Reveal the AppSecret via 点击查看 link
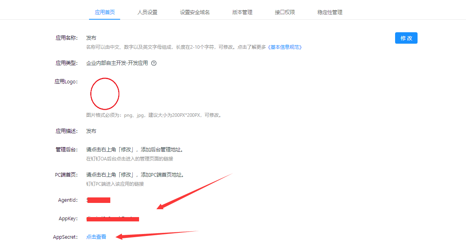The height and width of the screenshot is (245, 466). 96,237
